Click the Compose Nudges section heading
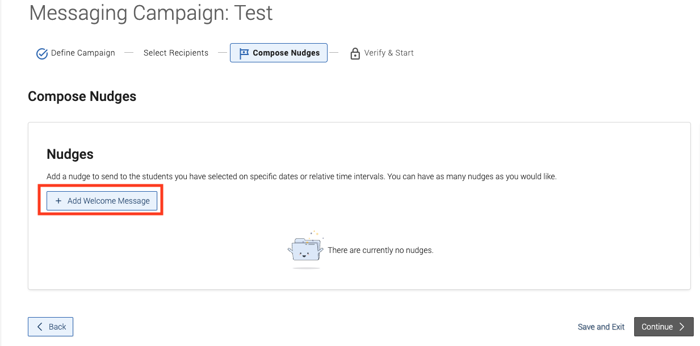Image resolution: width=700 pixels, height=346 pixels. click(82, 96)
